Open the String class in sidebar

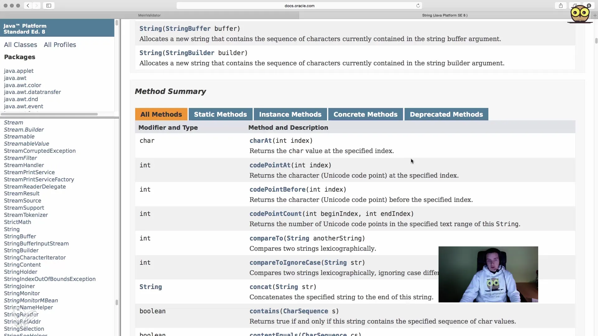(x=12, y=229)
